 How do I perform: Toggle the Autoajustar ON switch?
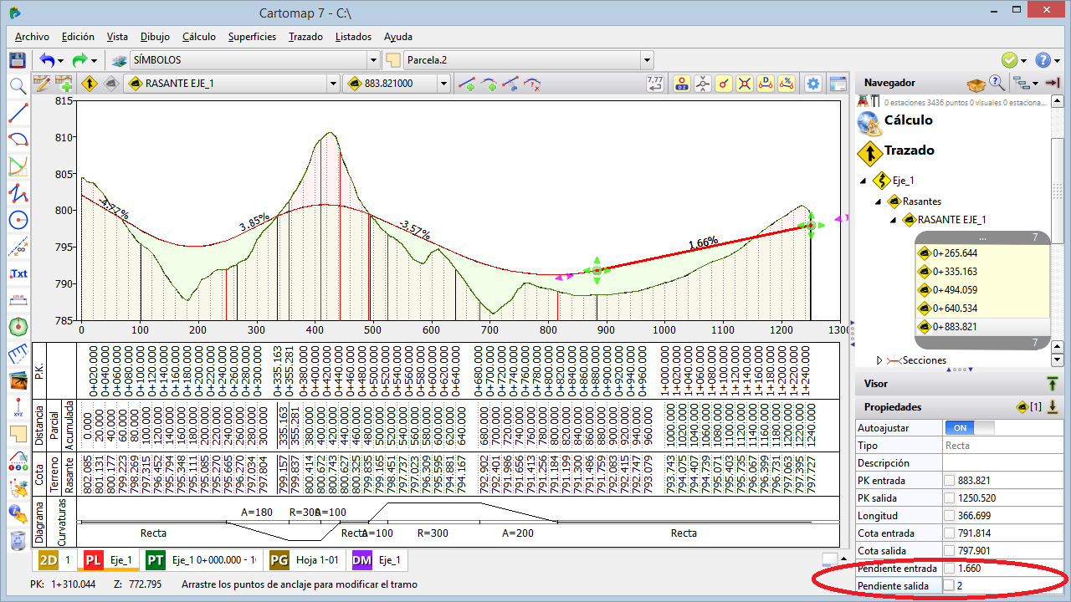coord(969,427)
